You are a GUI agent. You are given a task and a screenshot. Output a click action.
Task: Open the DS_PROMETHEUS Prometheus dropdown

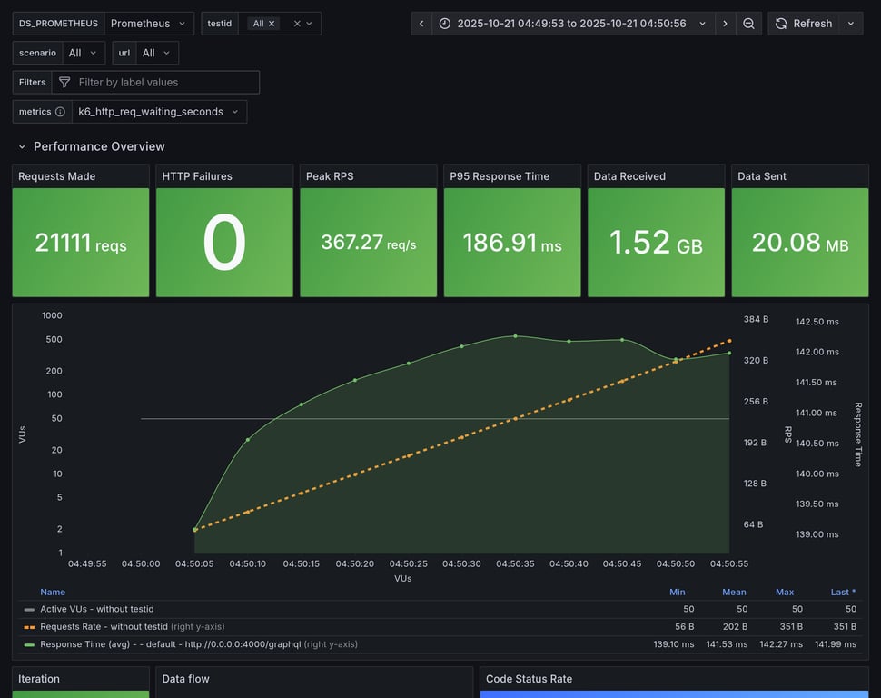[149, 24]
